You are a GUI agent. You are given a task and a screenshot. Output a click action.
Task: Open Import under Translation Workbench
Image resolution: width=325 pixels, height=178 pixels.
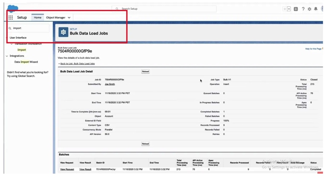(x=22, y=50)
